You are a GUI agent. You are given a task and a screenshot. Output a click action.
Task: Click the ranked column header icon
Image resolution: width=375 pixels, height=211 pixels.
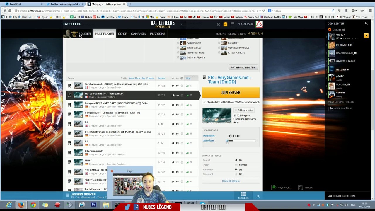click(x=173, y=78)
